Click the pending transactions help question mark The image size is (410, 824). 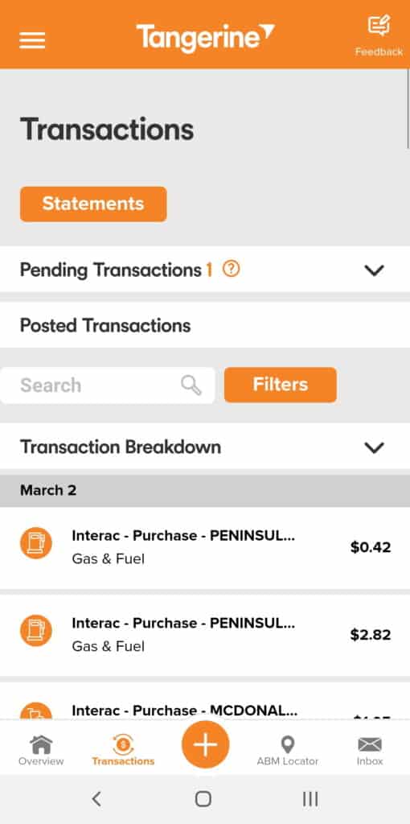point(231,269)
